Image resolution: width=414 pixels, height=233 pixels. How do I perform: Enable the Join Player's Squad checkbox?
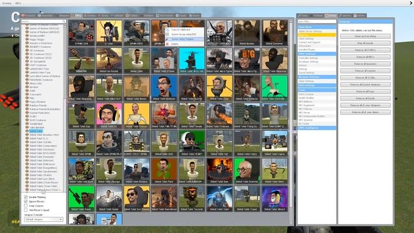(26, 210)
